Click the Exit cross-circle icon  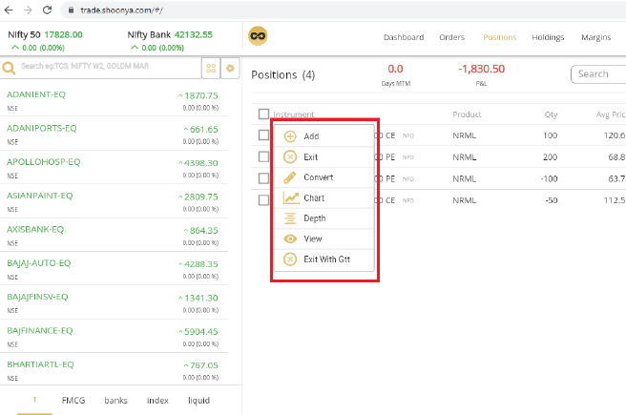[x=290, y=156]
